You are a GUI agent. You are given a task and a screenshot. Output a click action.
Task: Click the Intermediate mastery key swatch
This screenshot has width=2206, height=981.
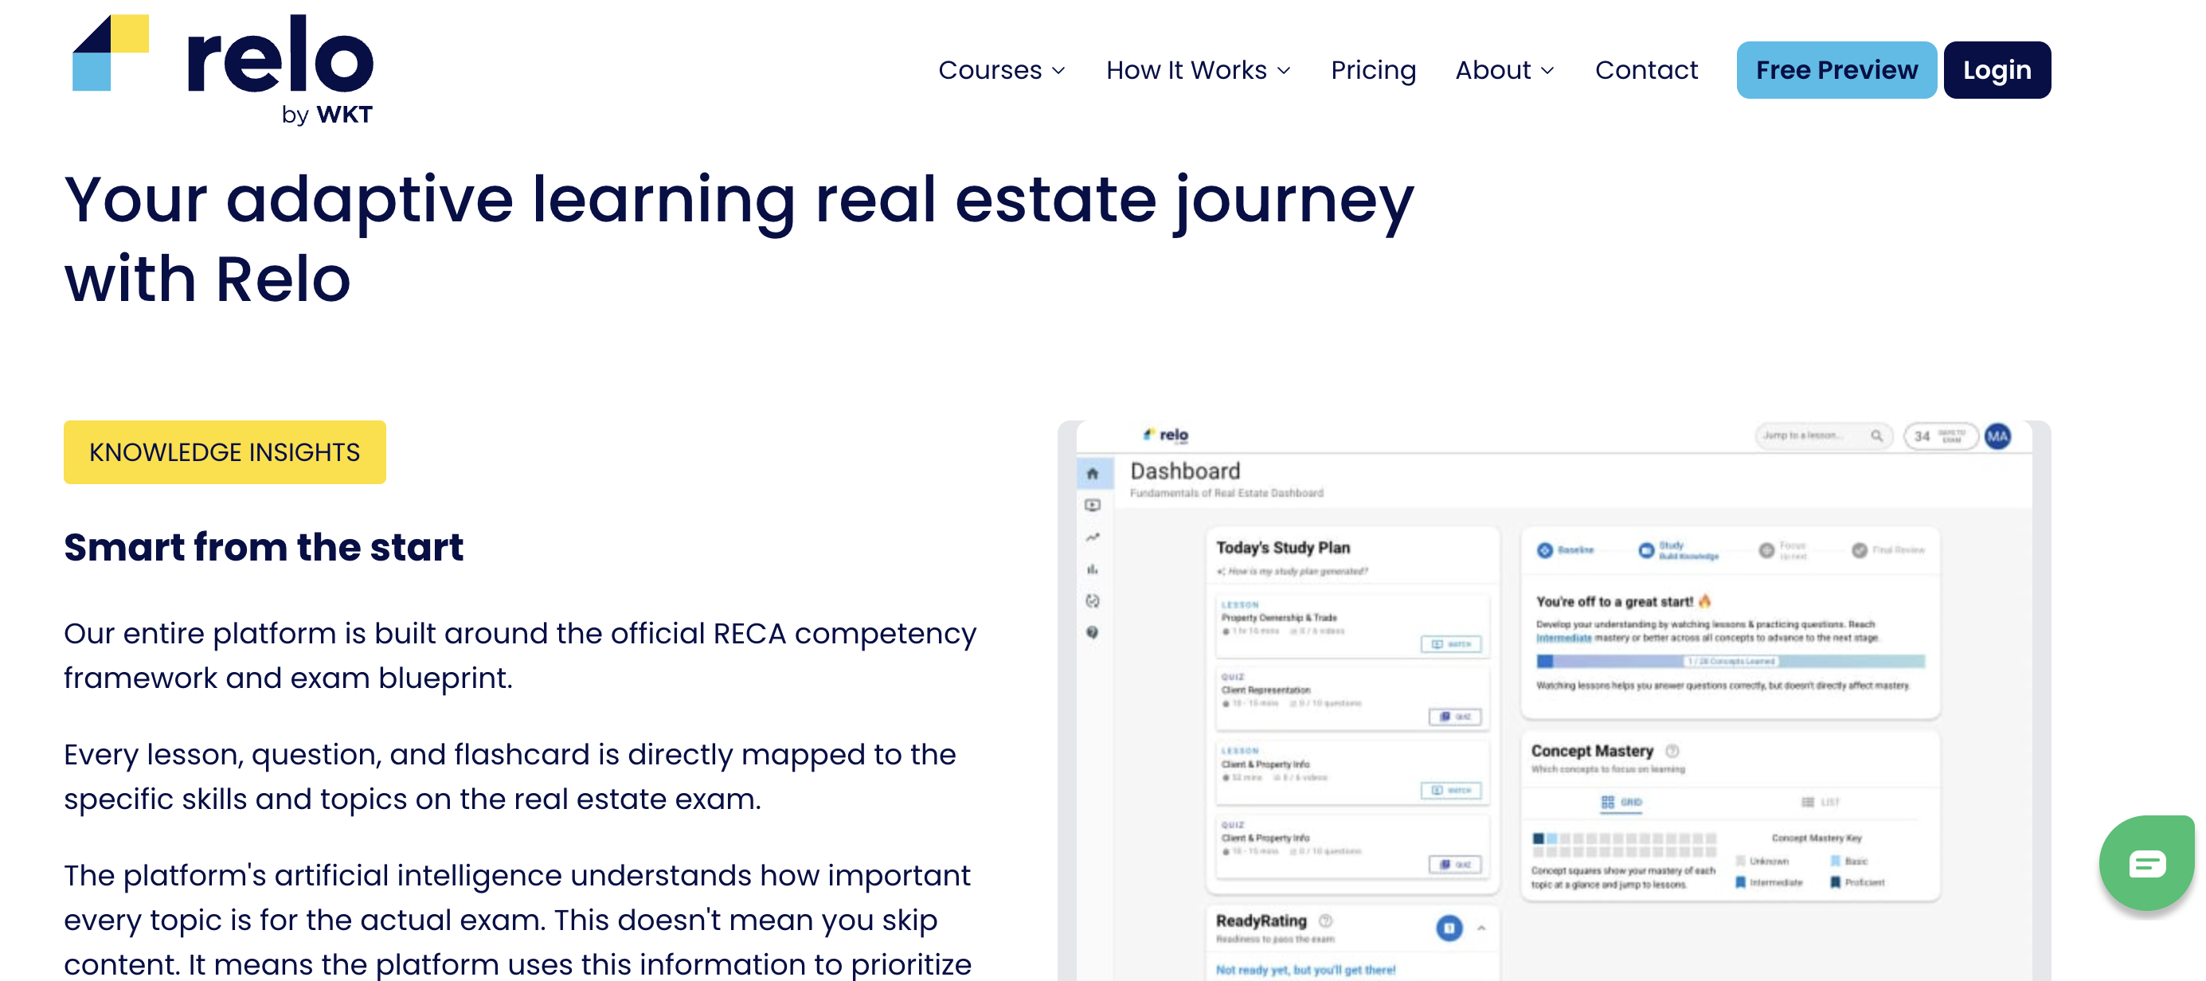click(1740, 881)
